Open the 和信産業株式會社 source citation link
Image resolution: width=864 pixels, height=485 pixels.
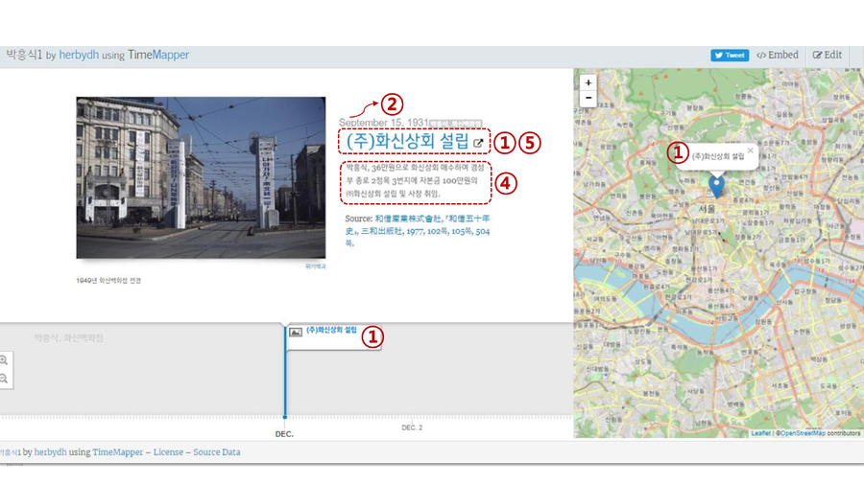pos(418,230)
